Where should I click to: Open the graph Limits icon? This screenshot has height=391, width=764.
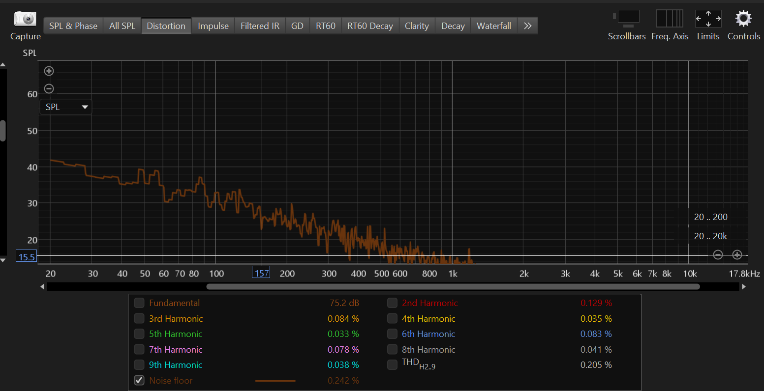coord(708,19)
